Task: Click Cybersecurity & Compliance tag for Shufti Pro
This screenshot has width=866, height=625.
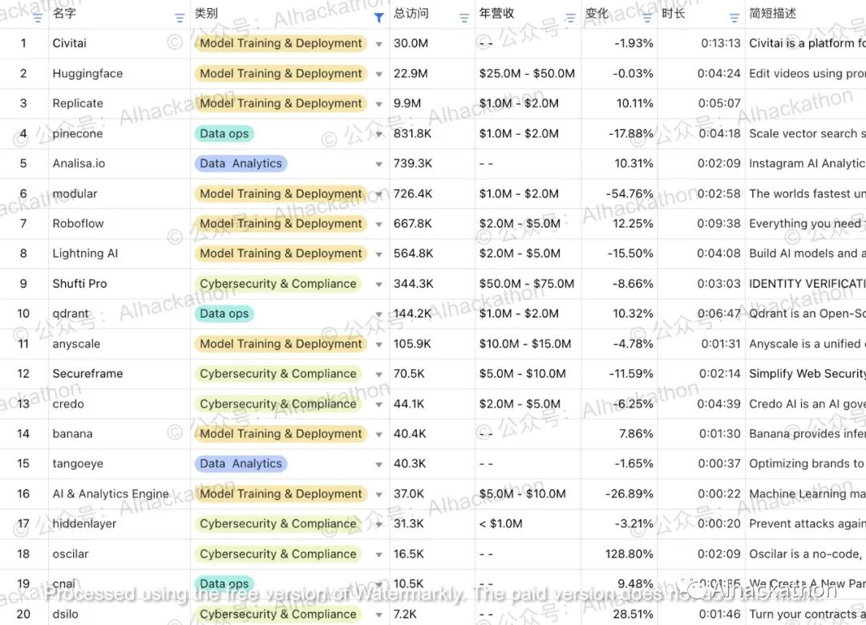Action: point(277,283)
